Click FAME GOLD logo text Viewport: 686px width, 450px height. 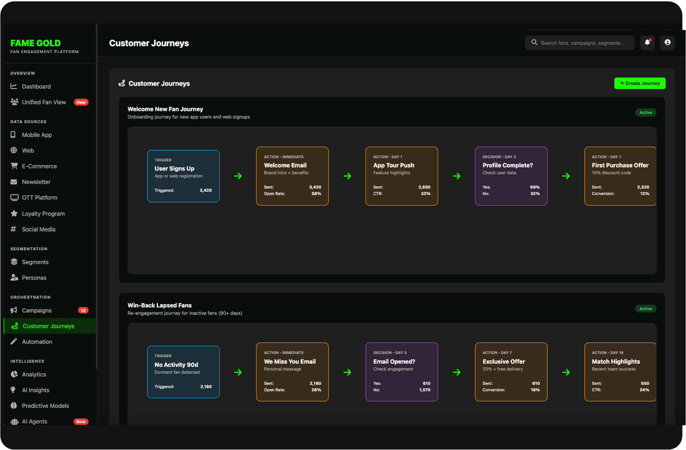tap(36, 43)
